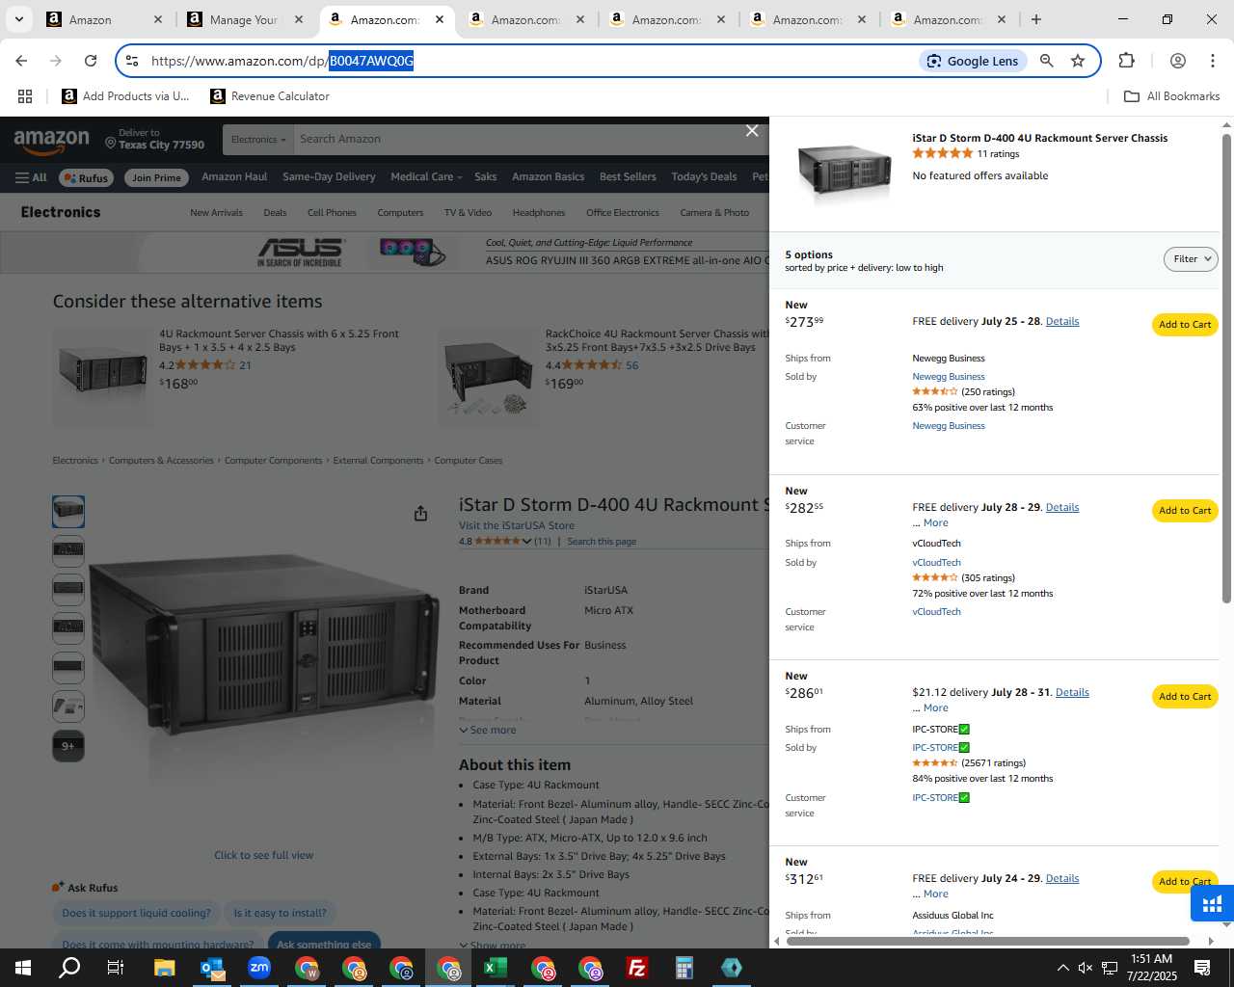Open All Bookmarks folder

1171,96
